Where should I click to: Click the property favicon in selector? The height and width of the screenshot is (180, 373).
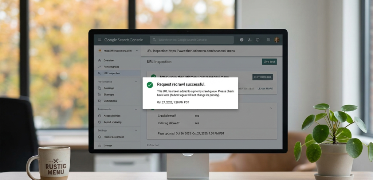pos(100,51)
